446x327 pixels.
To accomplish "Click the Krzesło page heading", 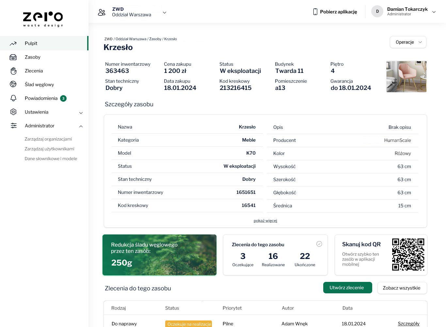I will (118, 47).
